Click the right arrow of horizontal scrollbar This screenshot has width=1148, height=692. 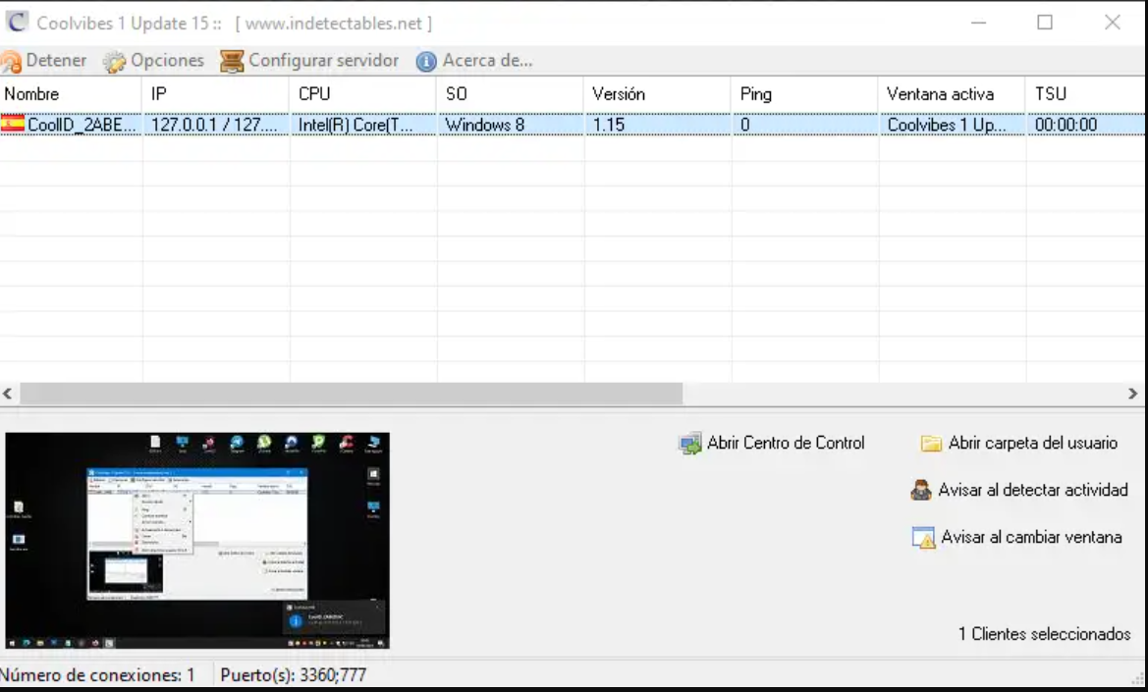point(1132,394)
